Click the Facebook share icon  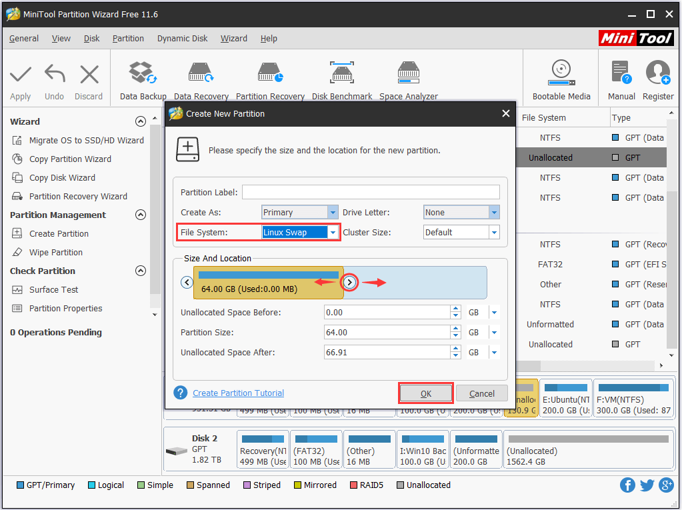point(627,485)
